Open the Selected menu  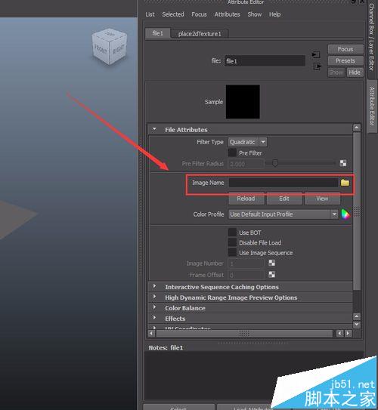pyautogui.click(x=173, y=14)
